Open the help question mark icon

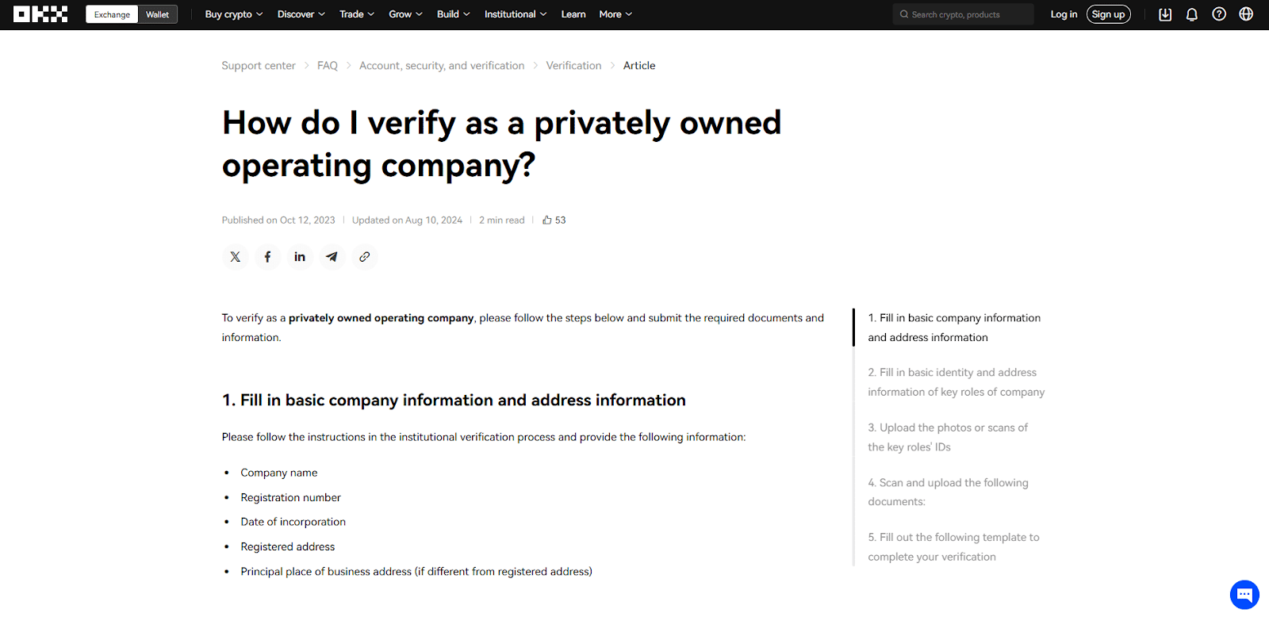point(1219,14)
